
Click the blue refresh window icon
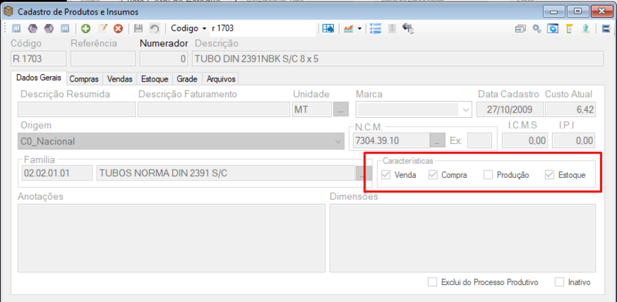point(553,29)
